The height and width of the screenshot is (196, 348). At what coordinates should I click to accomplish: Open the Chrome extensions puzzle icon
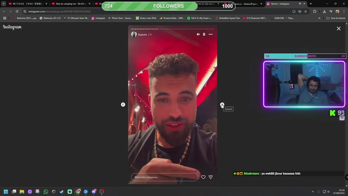(x=315, y=11)
